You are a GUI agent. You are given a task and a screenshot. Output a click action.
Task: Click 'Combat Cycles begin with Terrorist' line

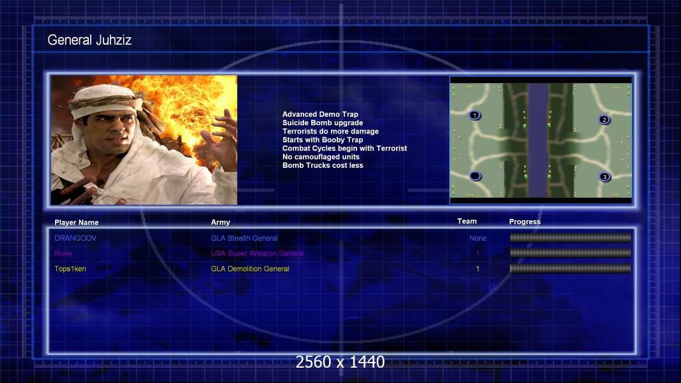(345, 148)
